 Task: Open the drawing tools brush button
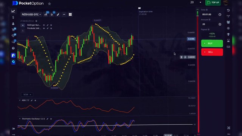(x=58, y=14)
